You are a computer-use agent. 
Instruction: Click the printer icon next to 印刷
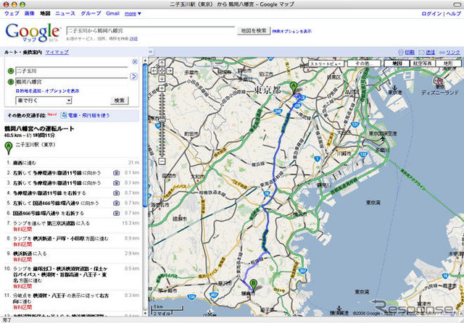click(401, 52)
